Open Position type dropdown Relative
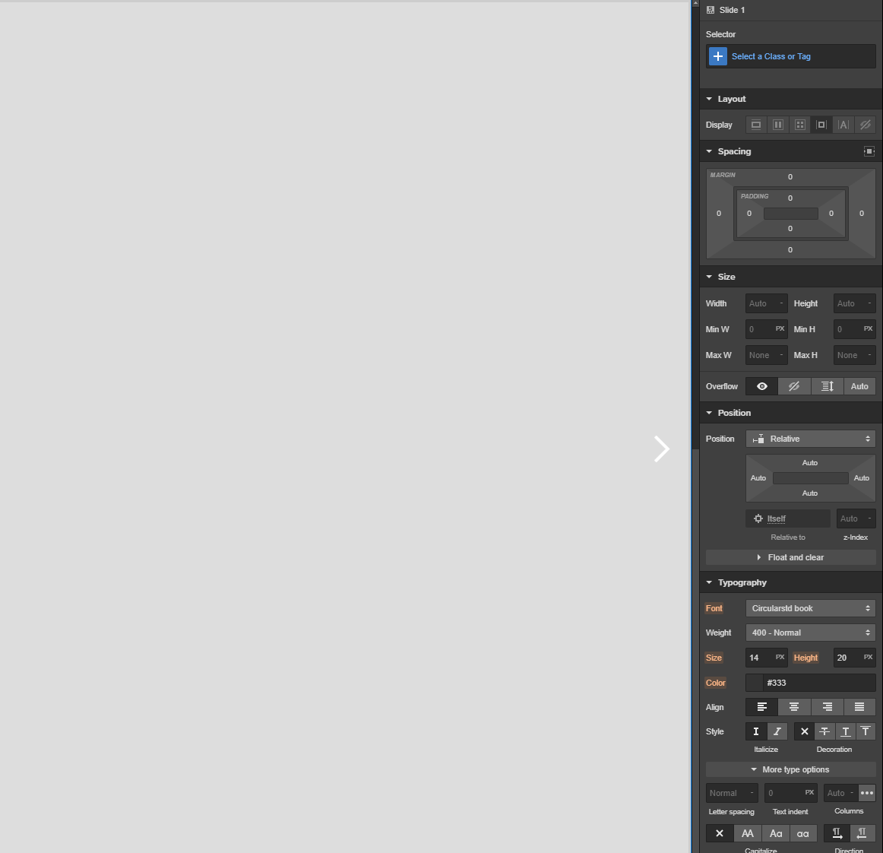Screen dimensions: 883x853 click(810, 439)
